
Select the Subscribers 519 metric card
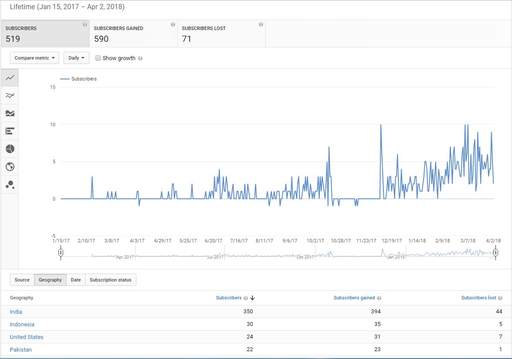click(45, 34)
